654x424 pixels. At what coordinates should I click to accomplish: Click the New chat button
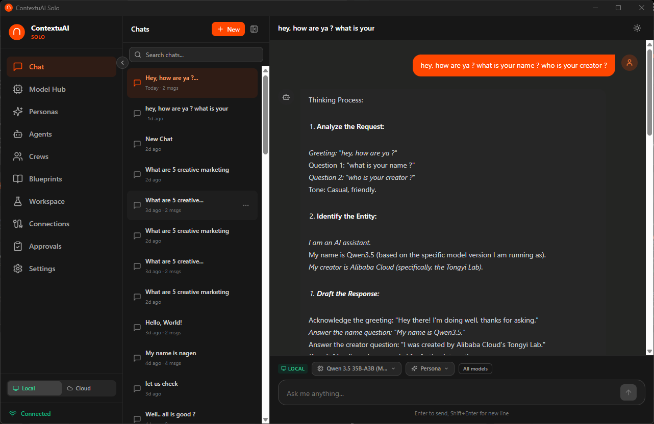[x=228, y=29]
